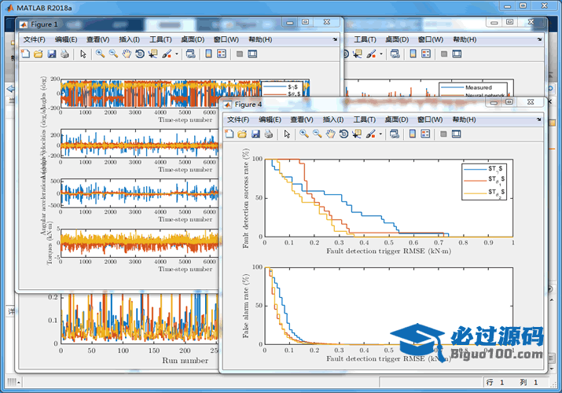
Task: Hide plot tools icon in background figure
Action: pos(444,54)
